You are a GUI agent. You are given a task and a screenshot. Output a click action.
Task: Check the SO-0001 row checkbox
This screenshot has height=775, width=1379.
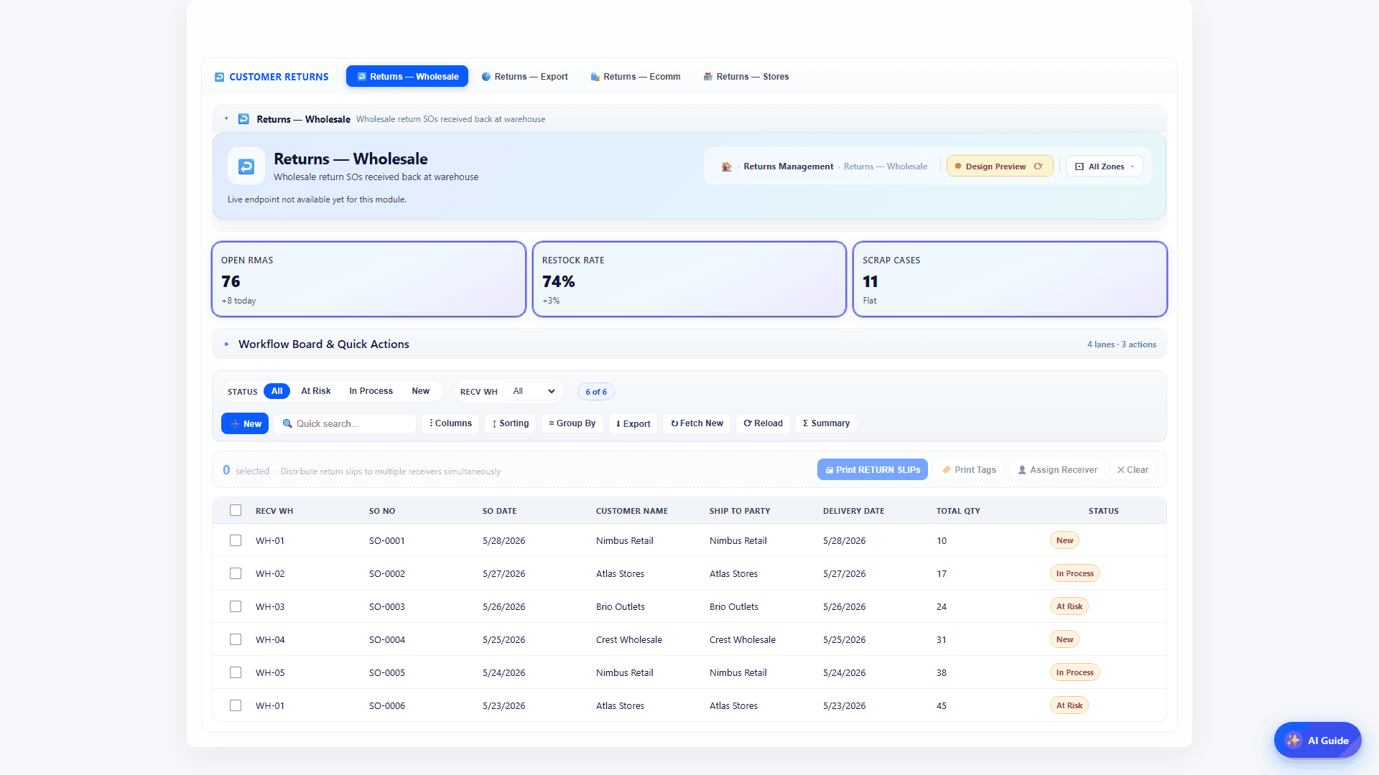(x=236, y=540)
